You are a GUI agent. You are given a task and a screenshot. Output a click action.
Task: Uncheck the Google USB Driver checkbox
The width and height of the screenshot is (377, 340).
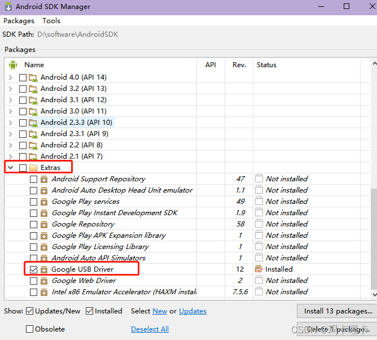pos(34,270)
